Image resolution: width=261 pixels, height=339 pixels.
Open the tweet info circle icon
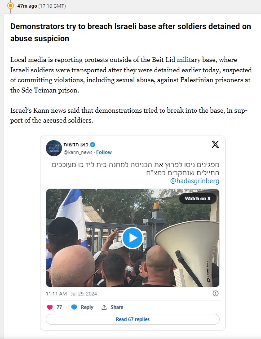point(216,293)
